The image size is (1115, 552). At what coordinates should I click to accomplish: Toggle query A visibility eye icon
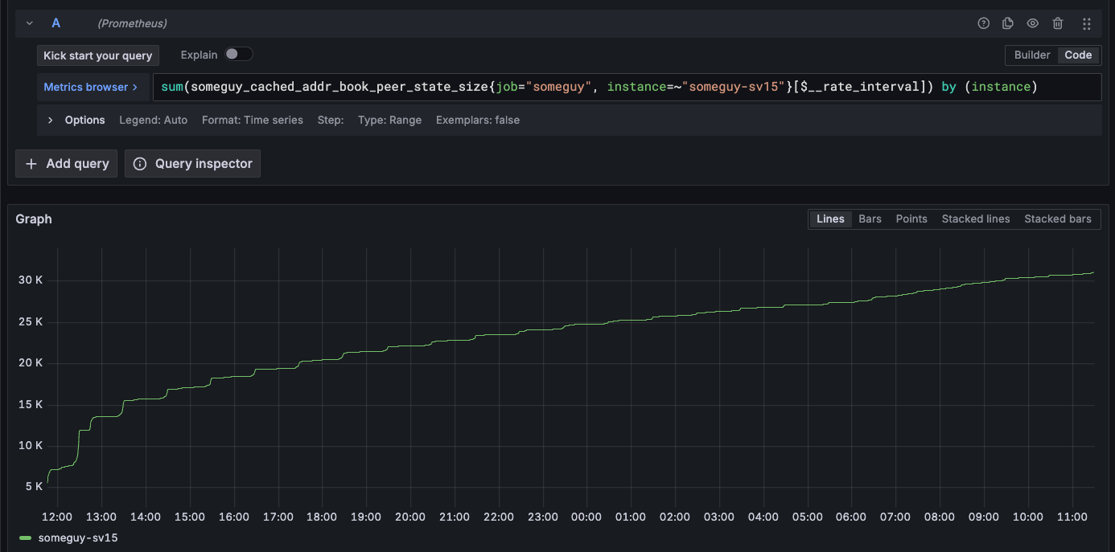(x=1033, y=23)
